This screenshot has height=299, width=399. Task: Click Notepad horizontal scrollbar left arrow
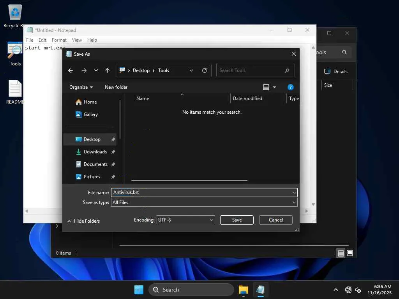pos(26,211)
